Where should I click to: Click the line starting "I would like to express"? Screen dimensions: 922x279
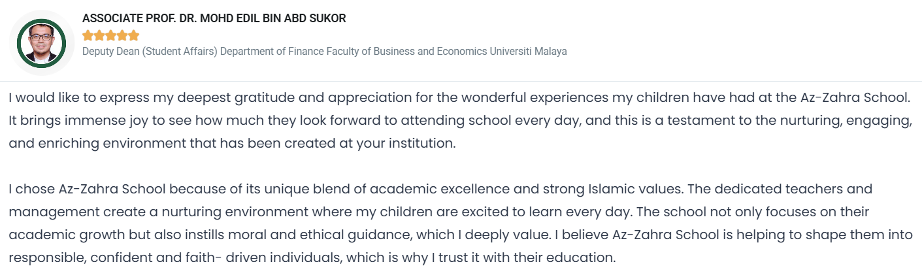point(459,99)
